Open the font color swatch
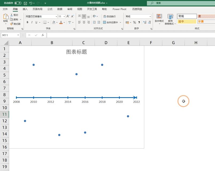Viewport: 215px width, 171px height. point(61,22)
